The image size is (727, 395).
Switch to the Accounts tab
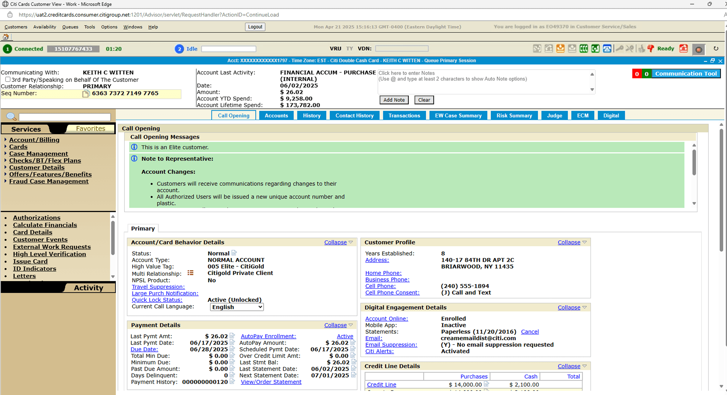276,116
